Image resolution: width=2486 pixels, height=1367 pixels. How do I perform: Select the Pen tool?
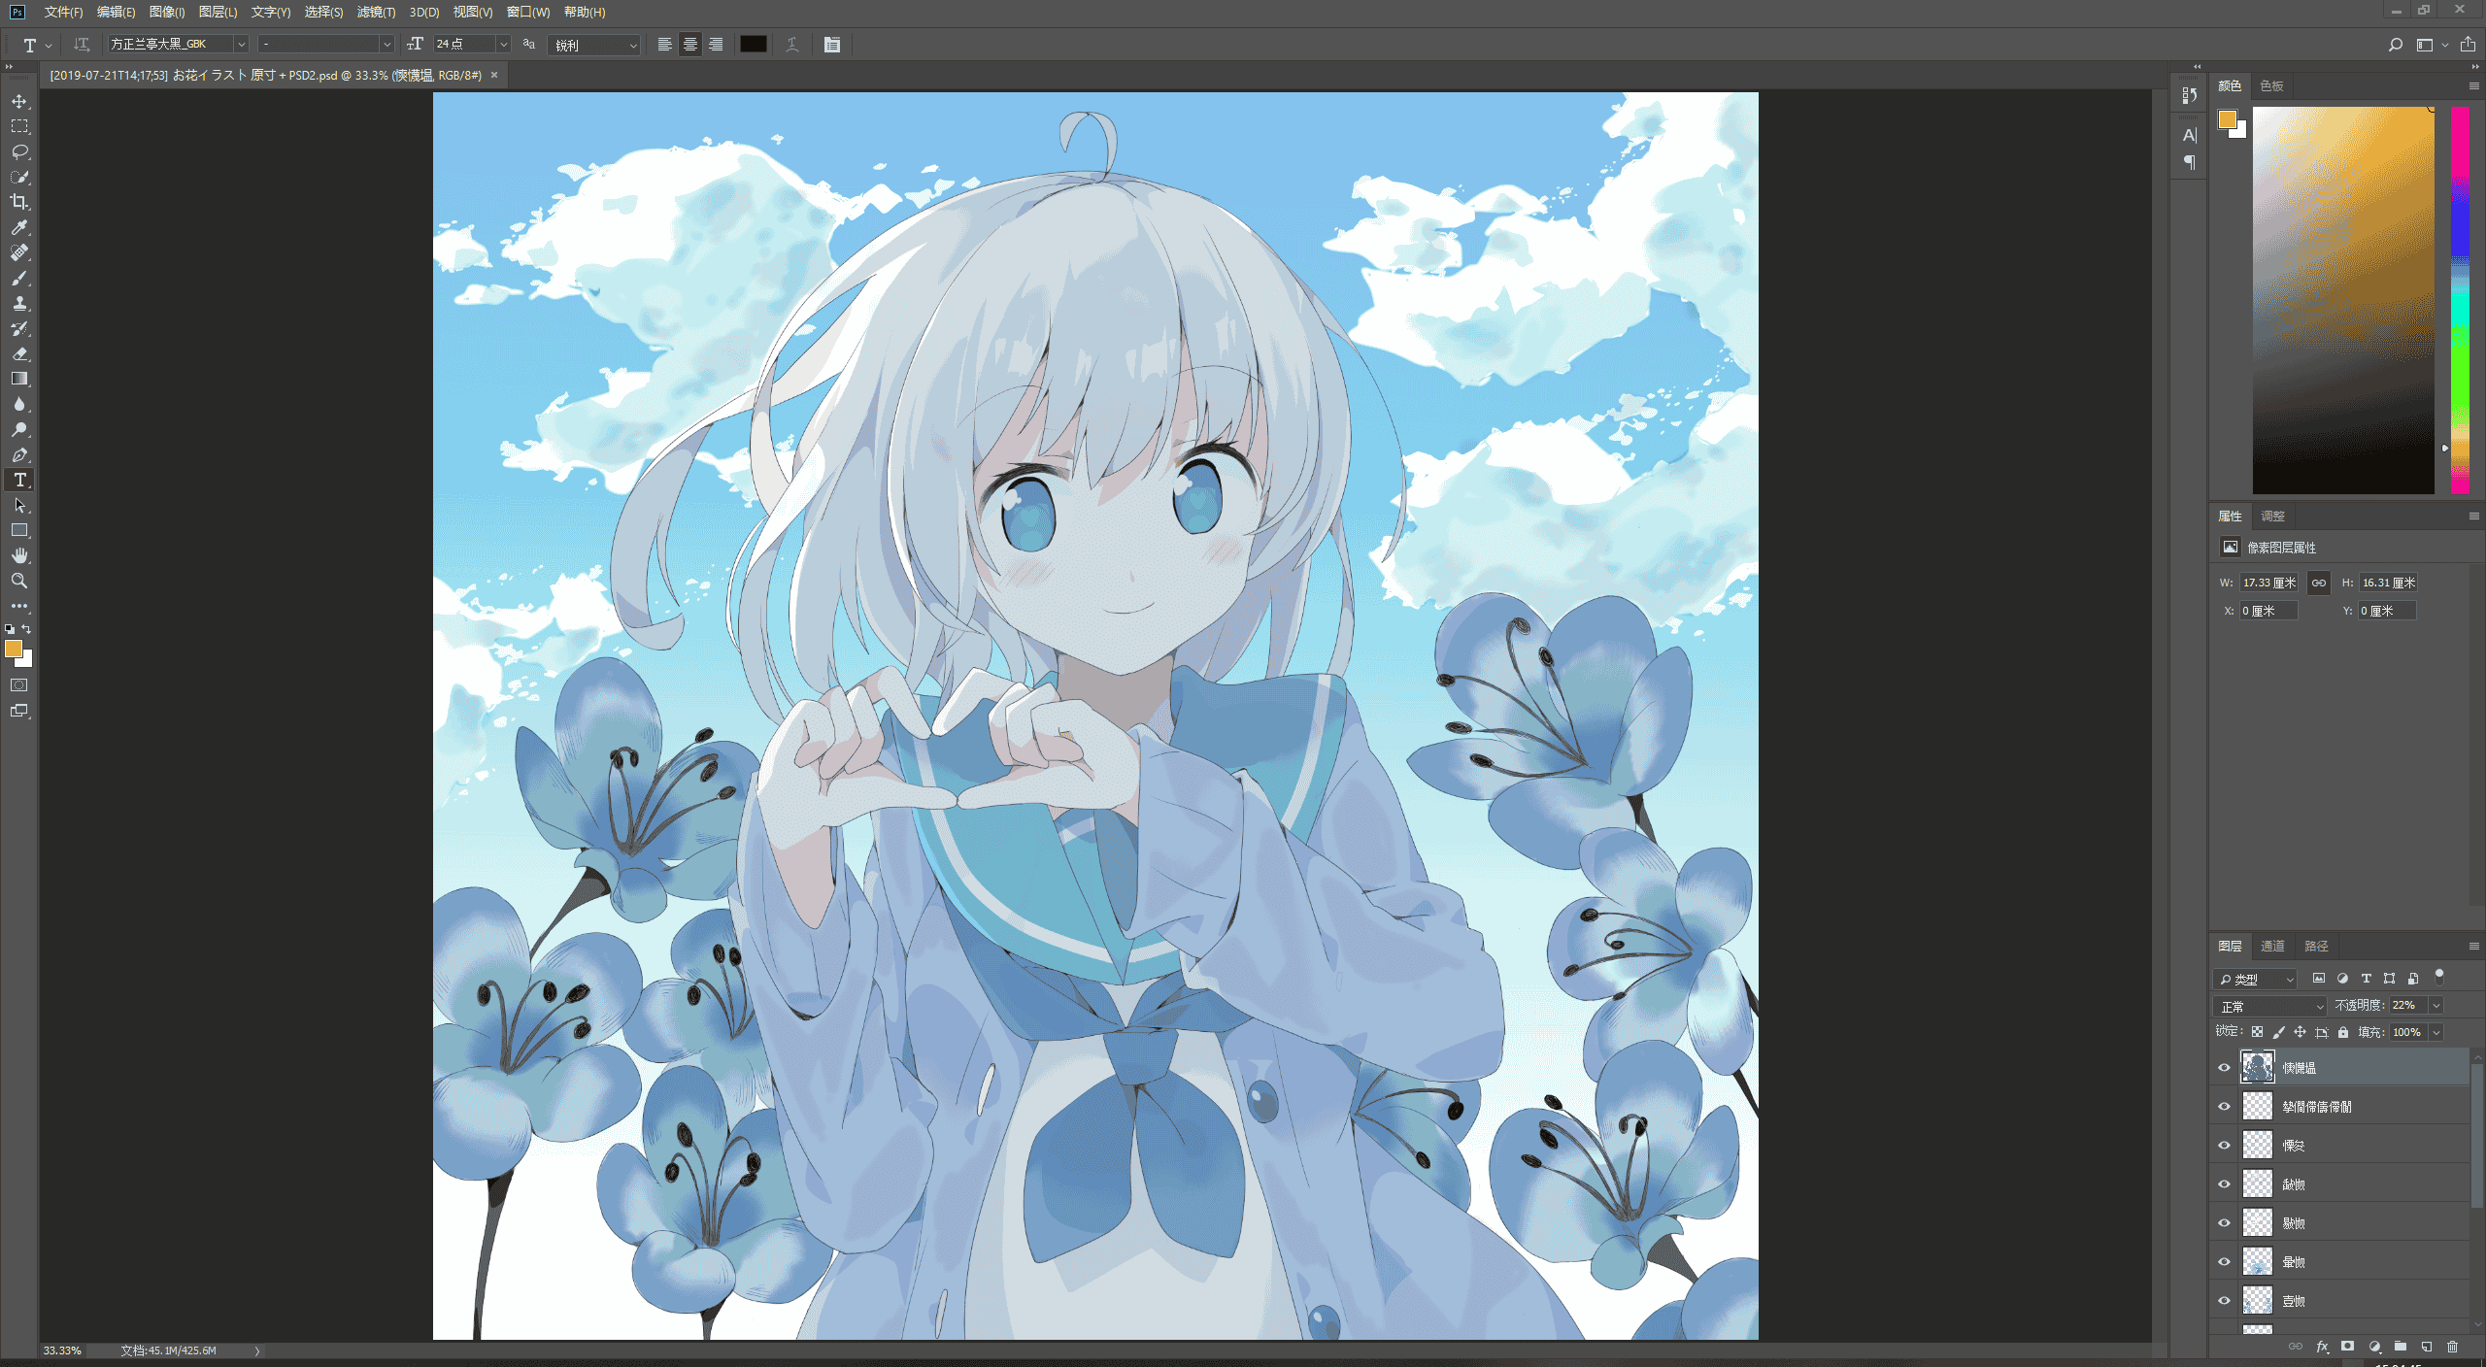coord(19,454)
